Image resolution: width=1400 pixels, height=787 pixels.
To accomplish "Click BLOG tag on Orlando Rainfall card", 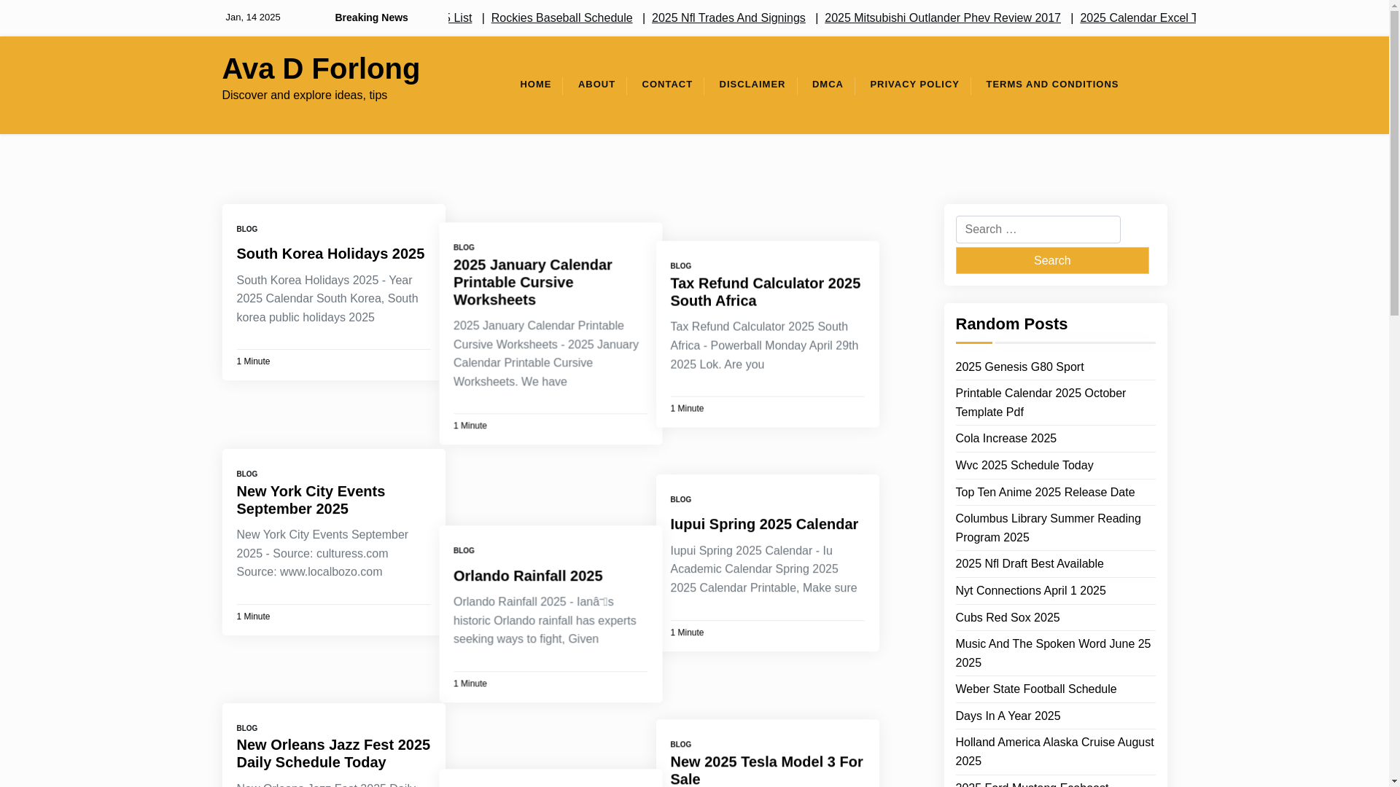I will tap(464, 551).
